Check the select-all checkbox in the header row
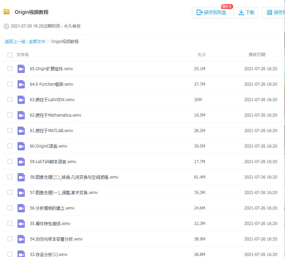 coord(10,55)
